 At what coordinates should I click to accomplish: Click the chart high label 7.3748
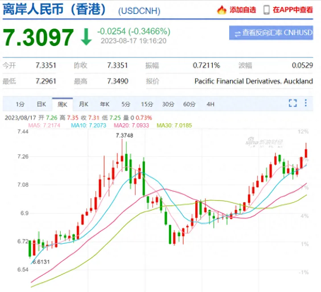coord(124,135)
